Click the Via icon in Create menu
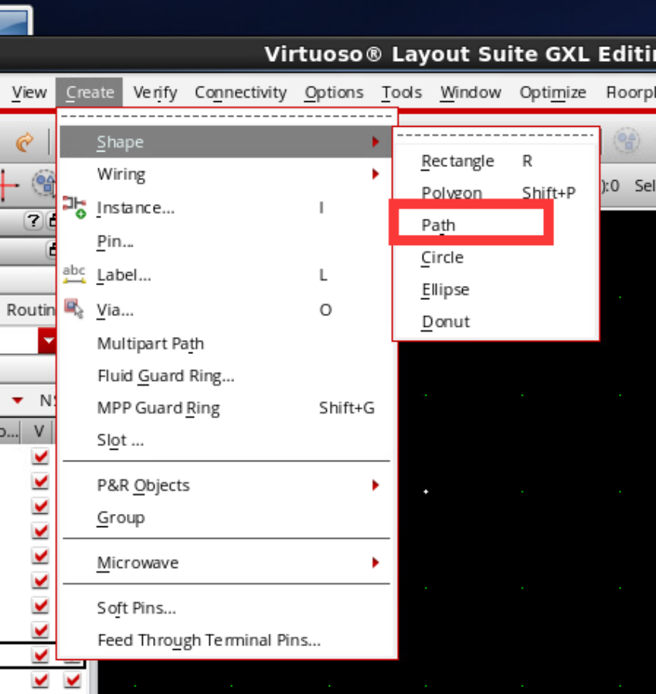Viewport: 656px width, 694px height. coord(74,308)
